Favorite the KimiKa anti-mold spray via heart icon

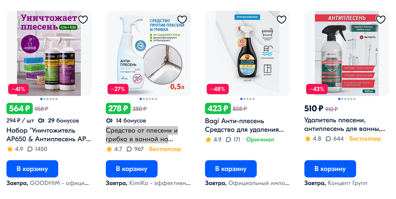click(x=182, y=19)
